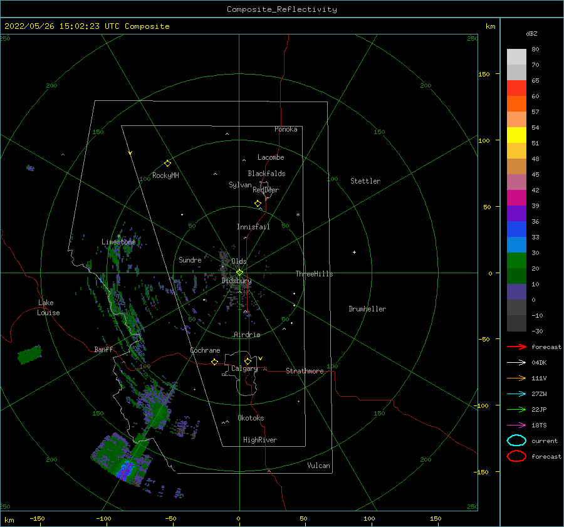Click the asterisk marker above Limestone
Image resolution: width=564 pixels, height=527 pixels.
(118, 236)
